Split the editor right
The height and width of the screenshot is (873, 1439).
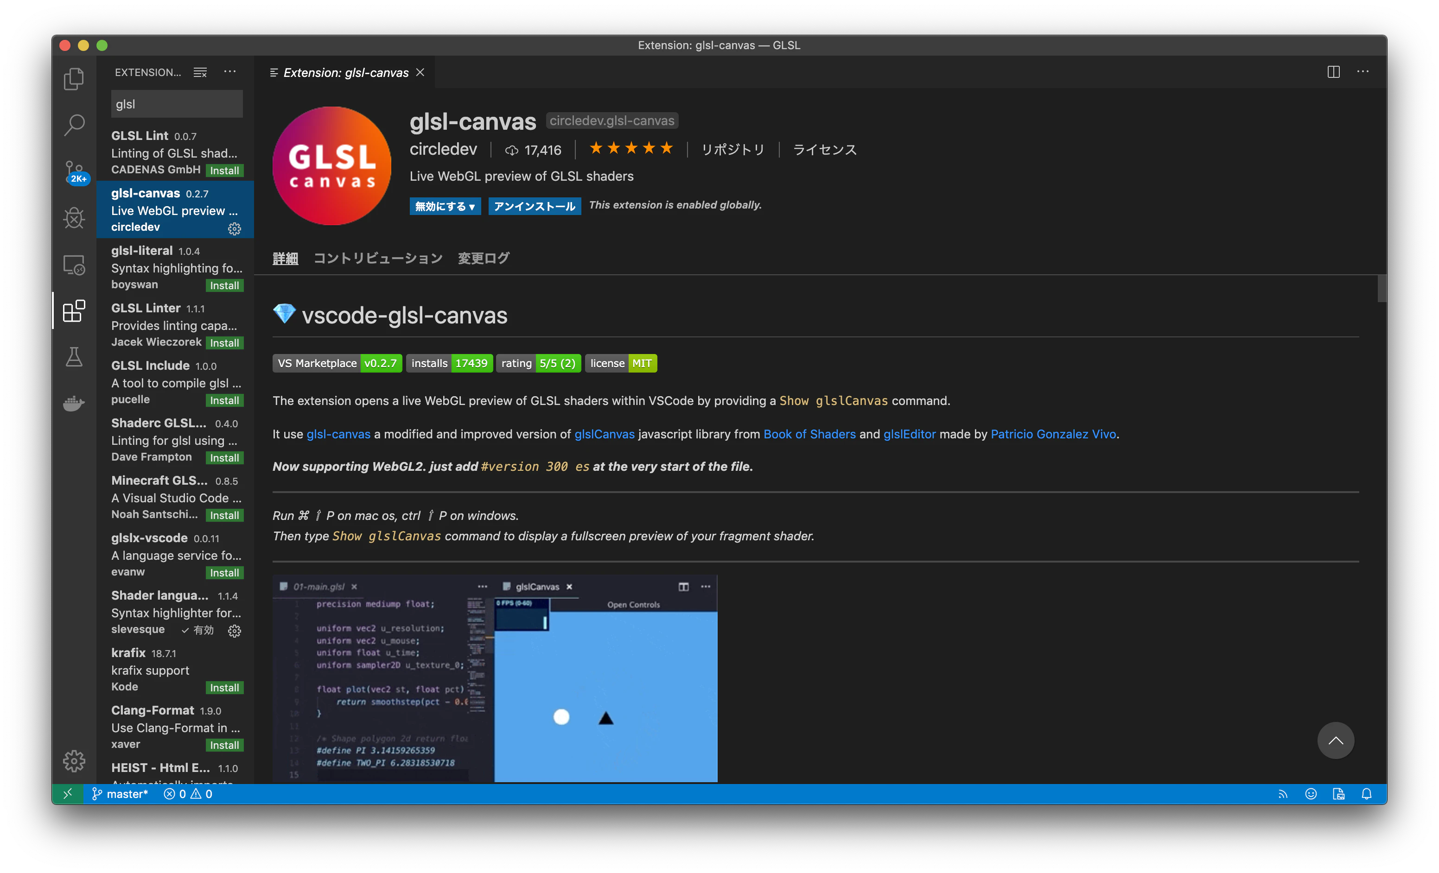pyautogui.click(x=1333, y=72)
